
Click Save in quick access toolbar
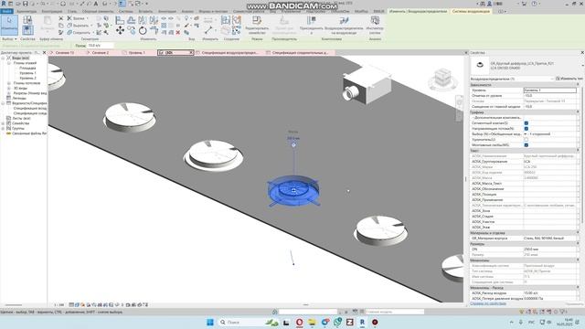pos(26,4)
